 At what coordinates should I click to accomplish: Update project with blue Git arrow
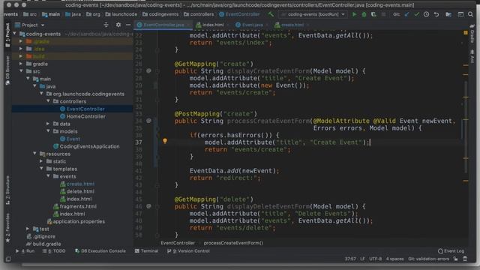(406, 14)
